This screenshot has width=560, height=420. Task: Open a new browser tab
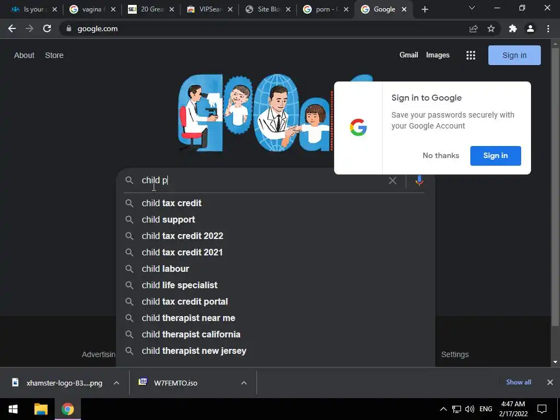424,9
